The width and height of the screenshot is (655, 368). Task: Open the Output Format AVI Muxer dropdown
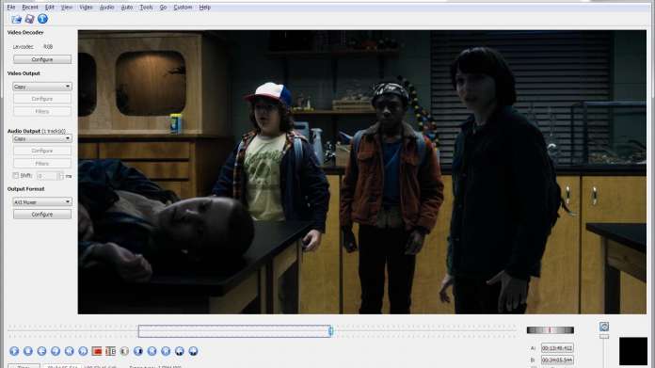[x=42, y=201]
